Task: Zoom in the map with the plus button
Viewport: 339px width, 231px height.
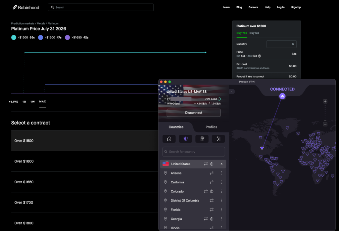Action: click(x=325, y=101)
